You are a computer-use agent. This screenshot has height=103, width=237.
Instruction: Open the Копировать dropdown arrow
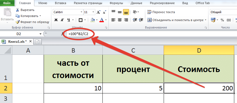click(x=40, y=16)
